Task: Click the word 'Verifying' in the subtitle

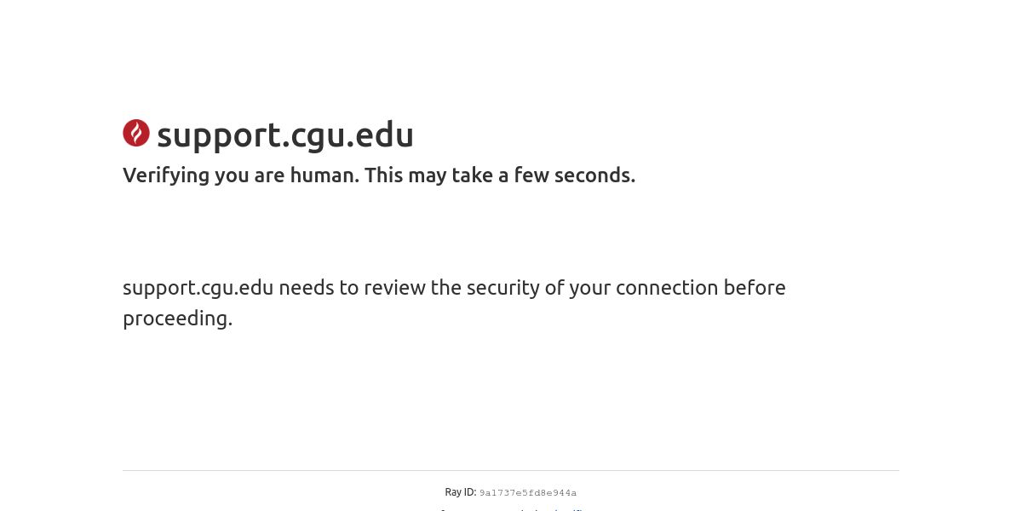Action: pyautogui.click(x=166, y=176)
